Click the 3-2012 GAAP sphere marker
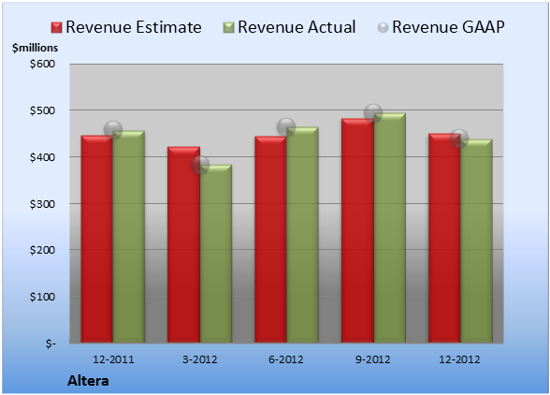The image size is (550, 395). point(200,165)
